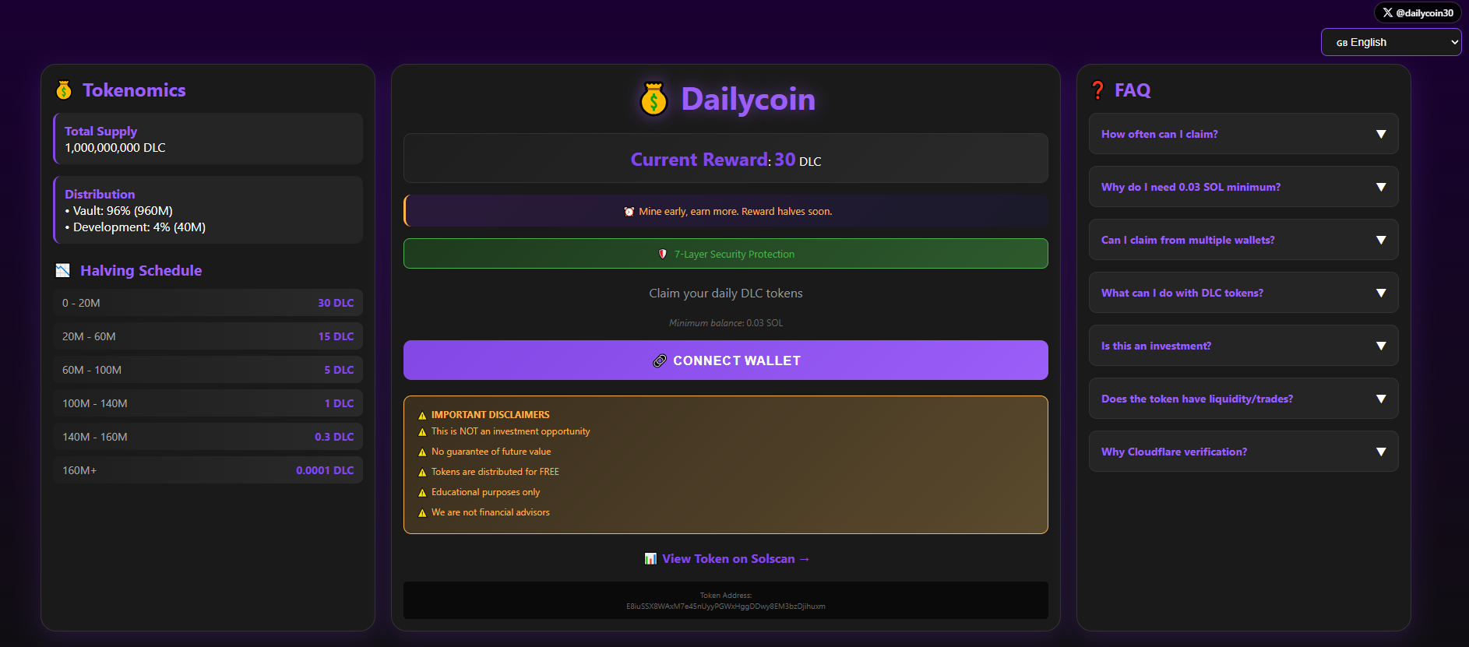This screenshot has width=1469, height=647.
Task: Click the X icon in the @dailycoin30 badge
Action: coord(1387,12)
